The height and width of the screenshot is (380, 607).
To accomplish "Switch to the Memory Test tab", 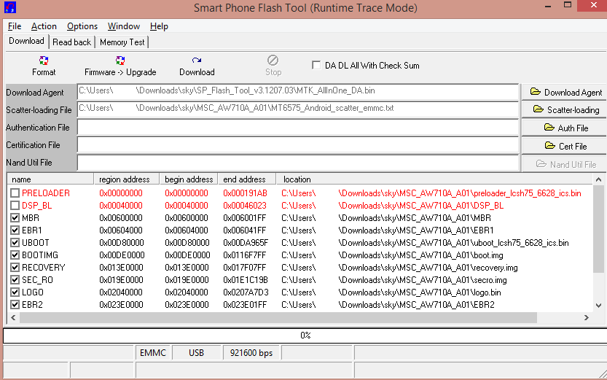I will pyautogui.click(x=122, y=42).
